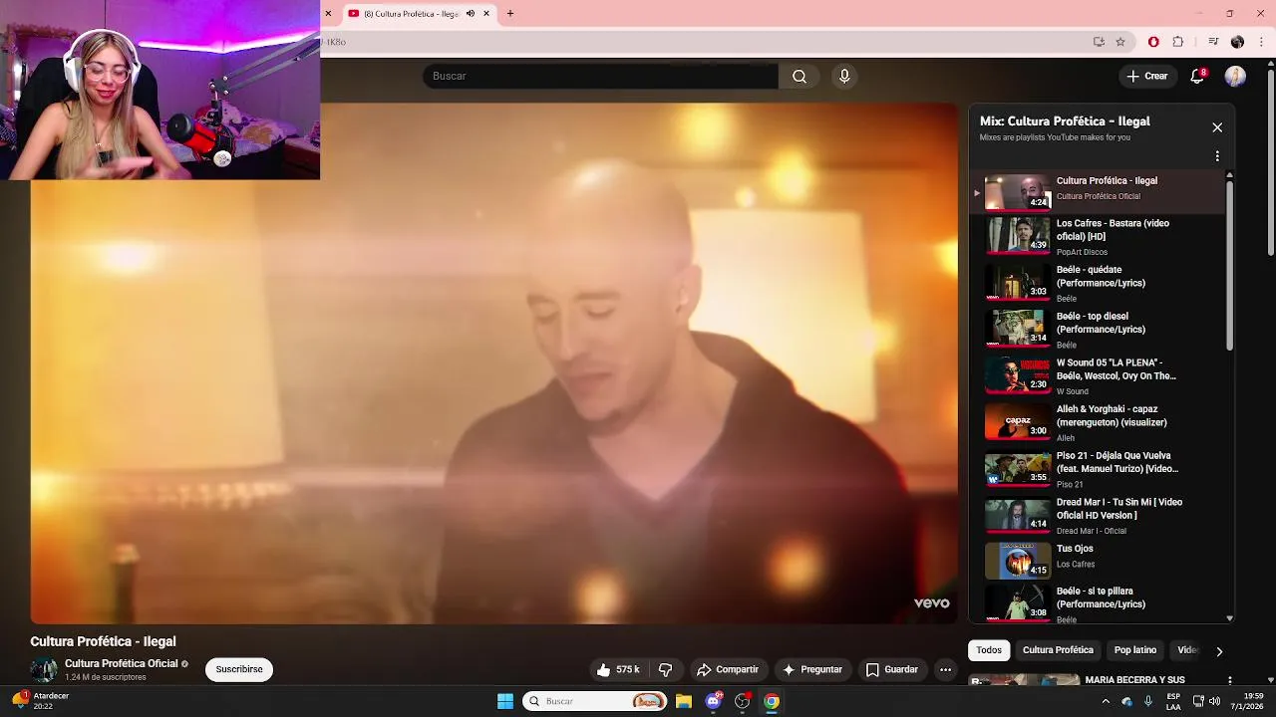Viewport: 1276px width, 717px height.
Task: Click the microphone tray icon
Action: [1148, 701]
